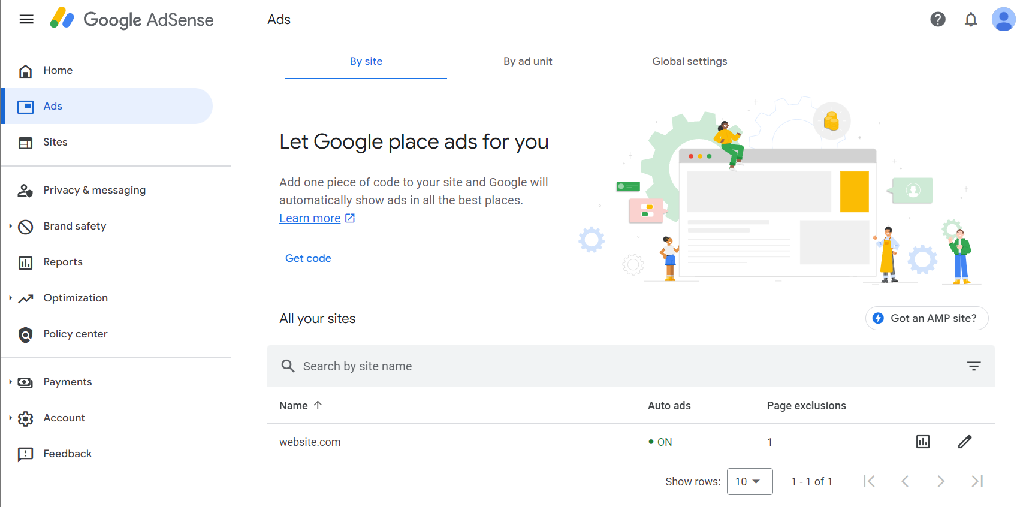Go to the next page of sites

click(941, 481)
